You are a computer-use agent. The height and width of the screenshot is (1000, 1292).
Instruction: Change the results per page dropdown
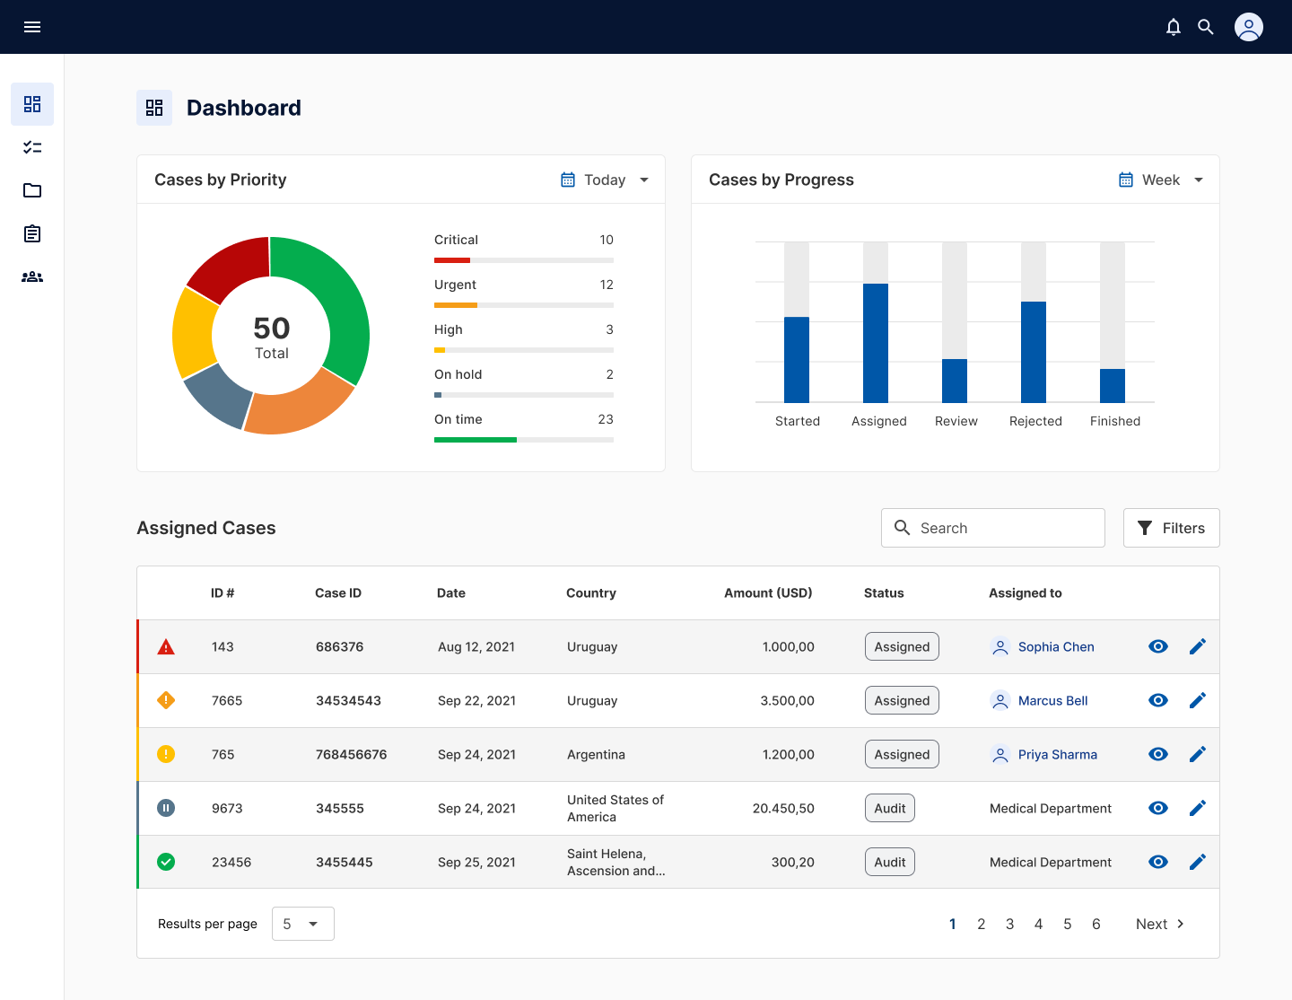tap(302, 924)
